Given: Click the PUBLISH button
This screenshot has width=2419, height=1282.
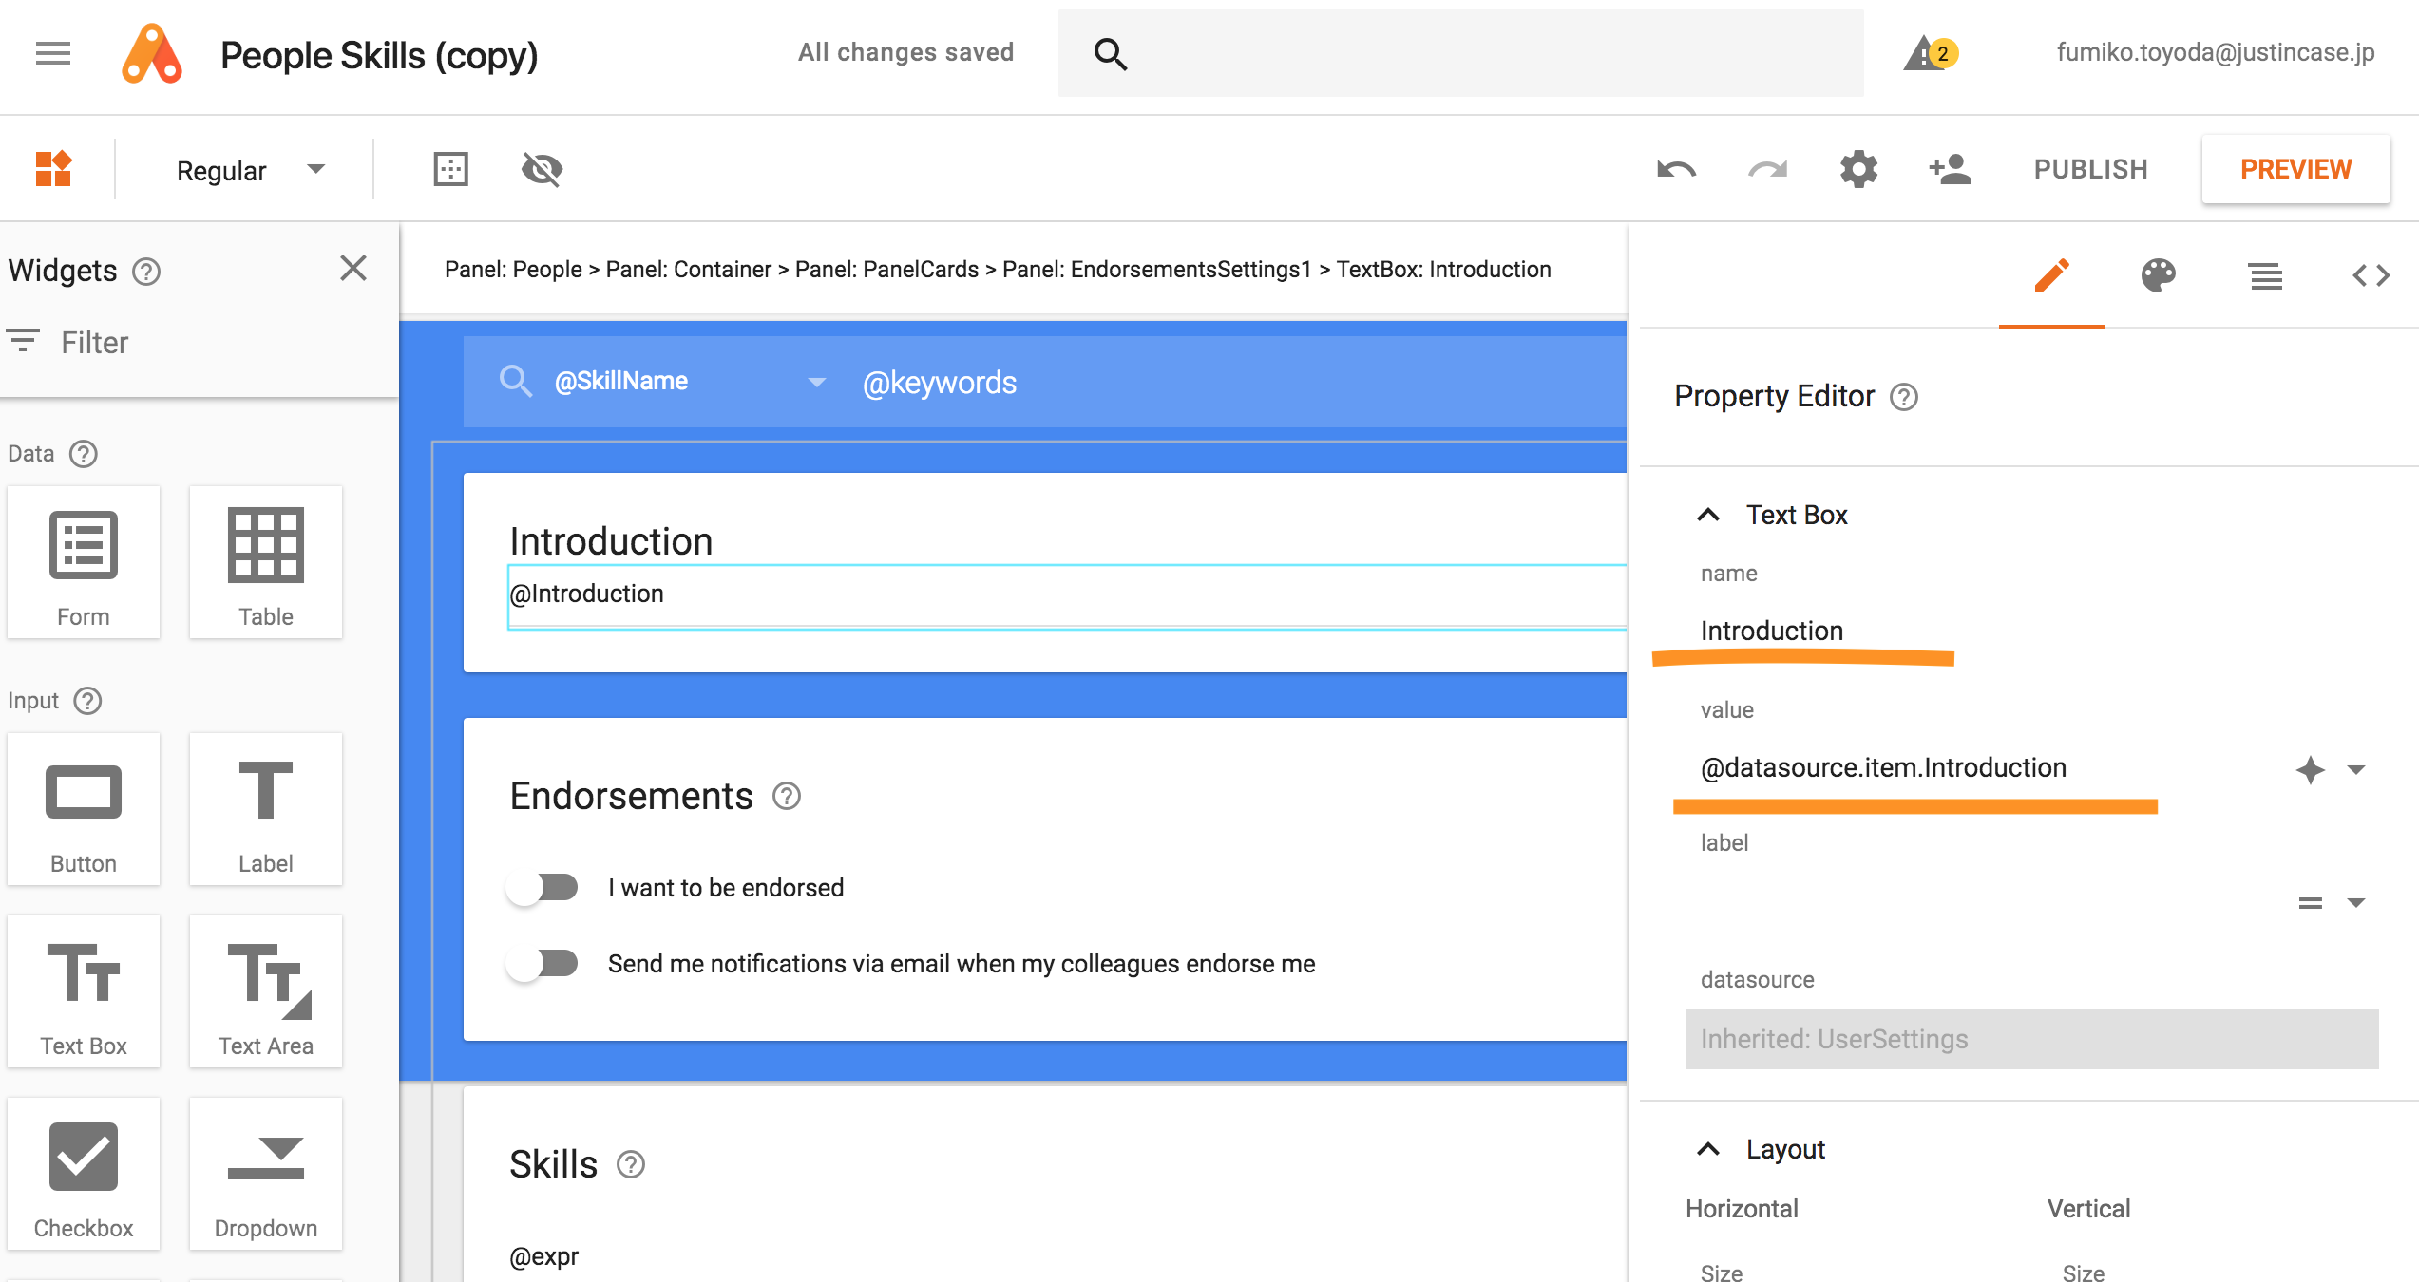Looking at the screenshot, I should (x=2090, y=169).
